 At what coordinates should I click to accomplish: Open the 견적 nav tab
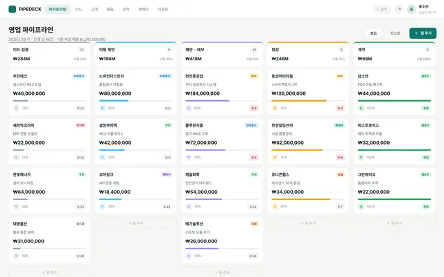[x=126, y=9]
